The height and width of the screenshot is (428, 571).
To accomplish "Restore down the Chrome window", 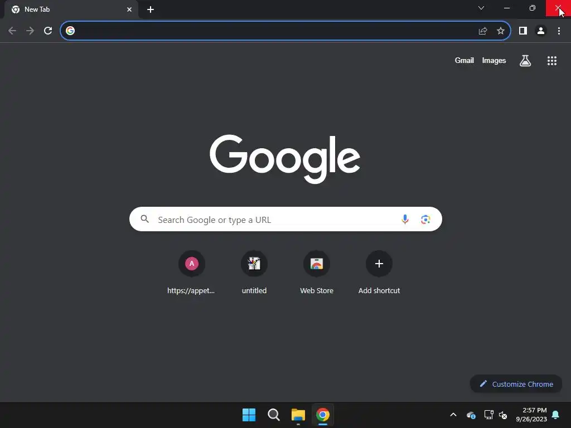I will coord(533,8).
